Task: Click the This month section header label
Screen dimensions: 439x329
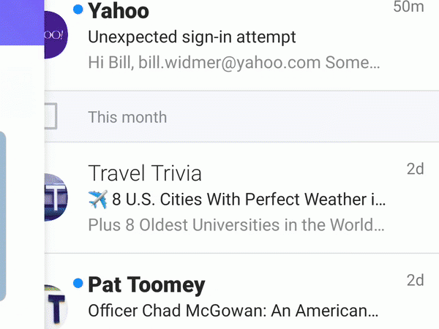Action: point(127,117)
